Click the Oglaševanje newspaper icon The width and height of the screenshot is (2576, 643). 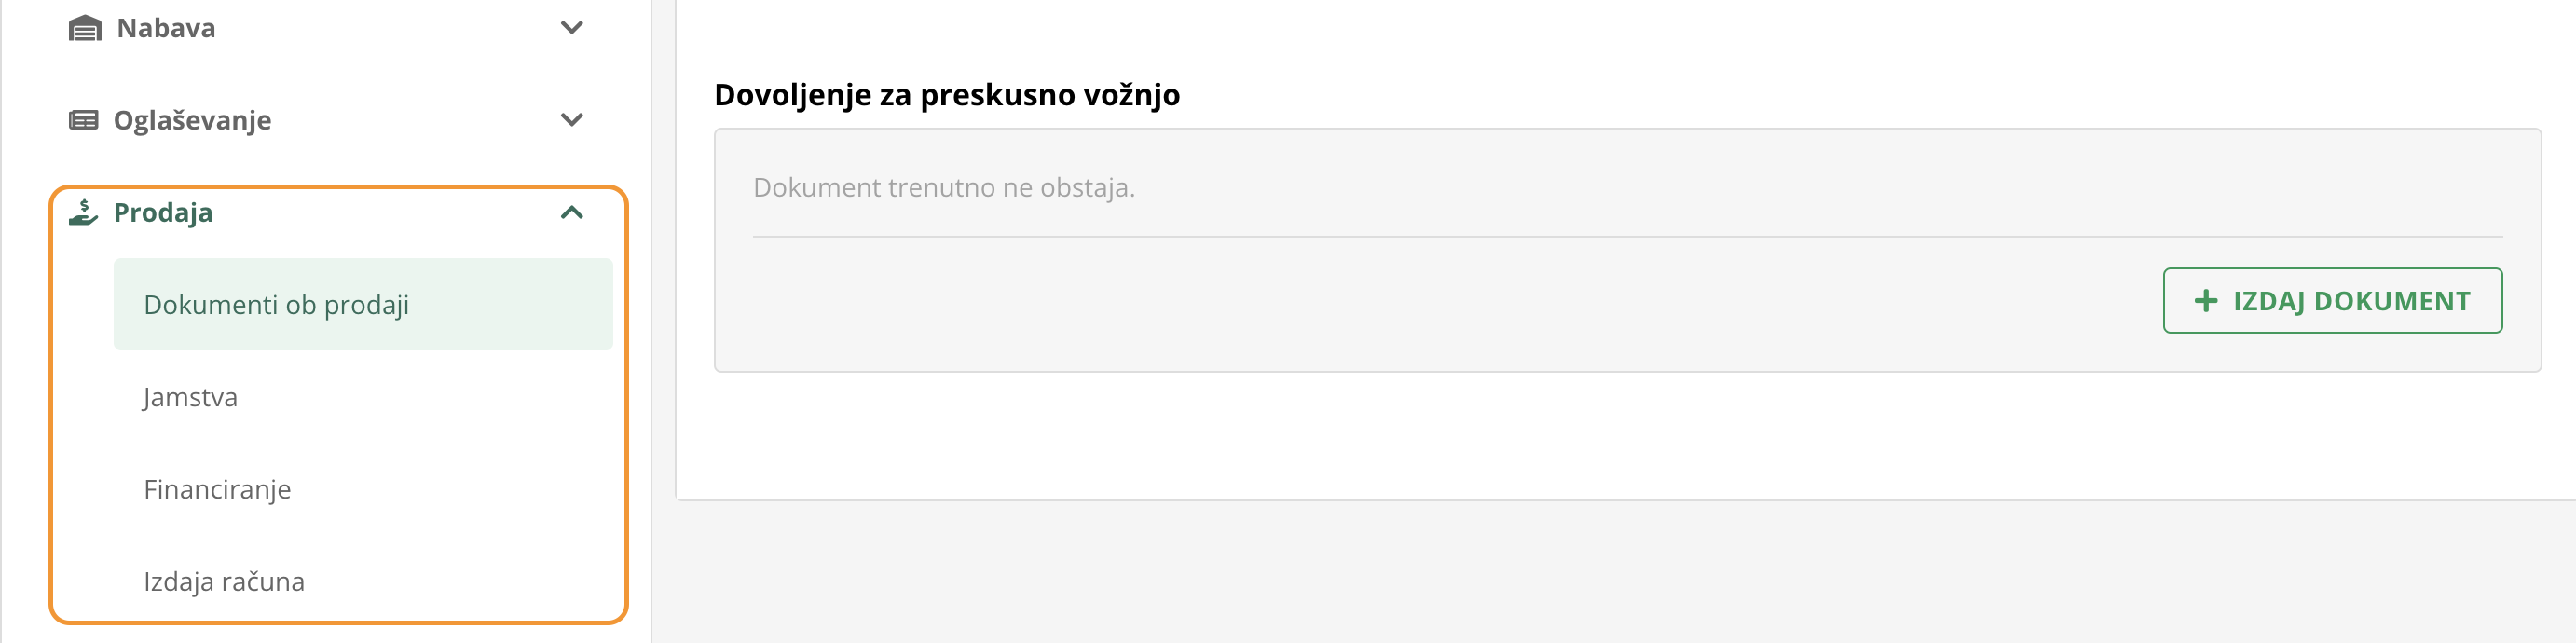pyautogui.click(x=84, y=120)
